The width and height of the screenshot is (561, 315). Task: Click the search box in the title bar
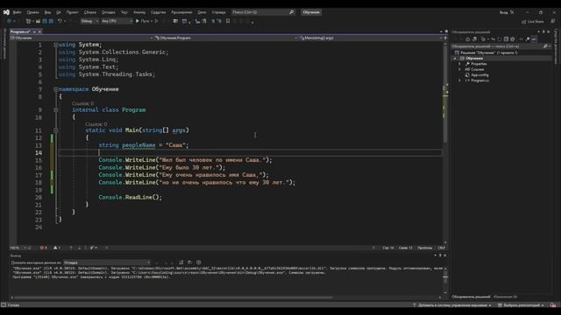[x=263, y=12]
